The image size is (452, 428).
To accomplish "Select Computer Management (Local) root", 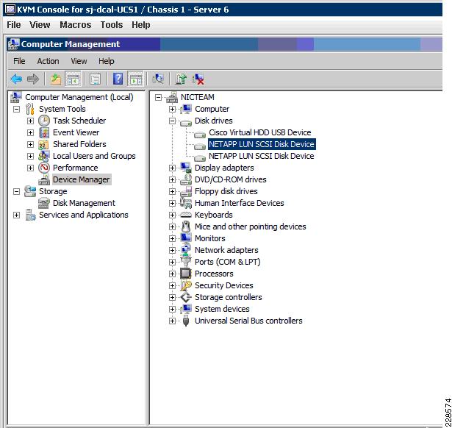I will tap(79, 97).
